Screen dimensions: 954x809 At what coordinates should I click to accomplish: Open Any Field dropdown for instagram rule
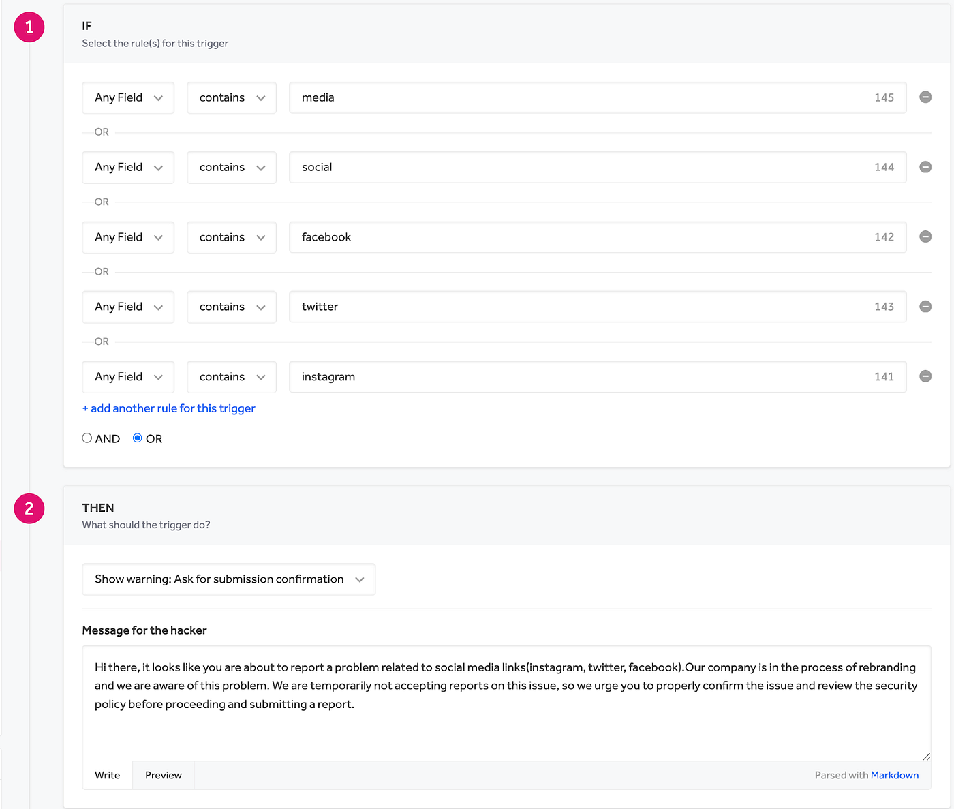pos(128,377)
